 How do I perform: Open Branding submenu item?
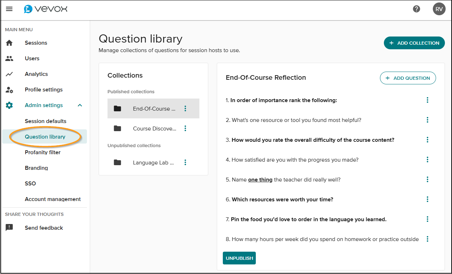coord(36,168)
